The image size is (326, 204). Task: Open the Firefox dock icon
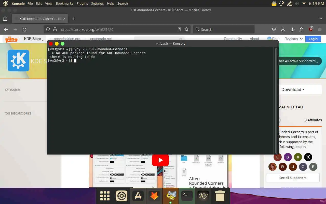click(x=155, y=196)
